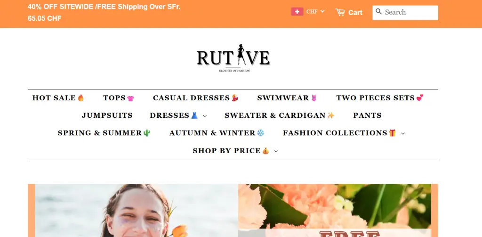Open the Sweater & Cardigan category
Viewport: 482px width, 237px height.
280,115
